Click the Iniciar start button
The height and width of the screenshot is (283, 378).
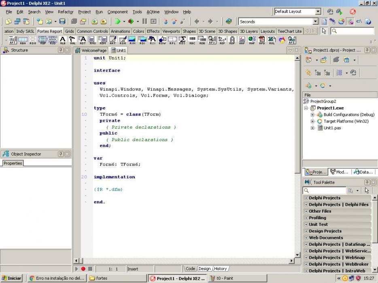[x=11, y=278]
